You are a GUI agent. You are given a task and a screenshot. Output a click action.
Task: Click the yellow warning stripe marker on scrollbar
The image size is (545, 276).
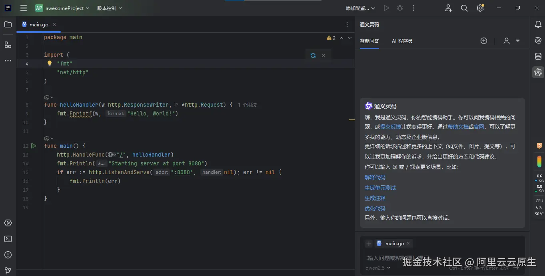pos(352,119)
